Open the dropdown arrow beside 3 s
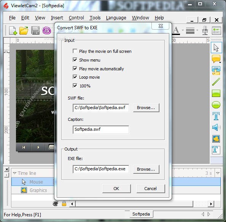Viewport: 226px width, 222px height. click(218, 173)
